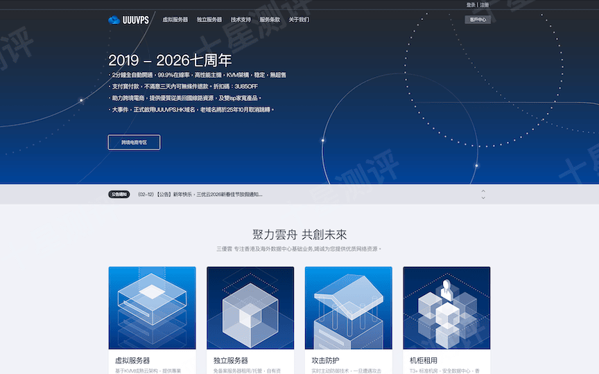Open the 机柜租用 card title

point(424,360)
